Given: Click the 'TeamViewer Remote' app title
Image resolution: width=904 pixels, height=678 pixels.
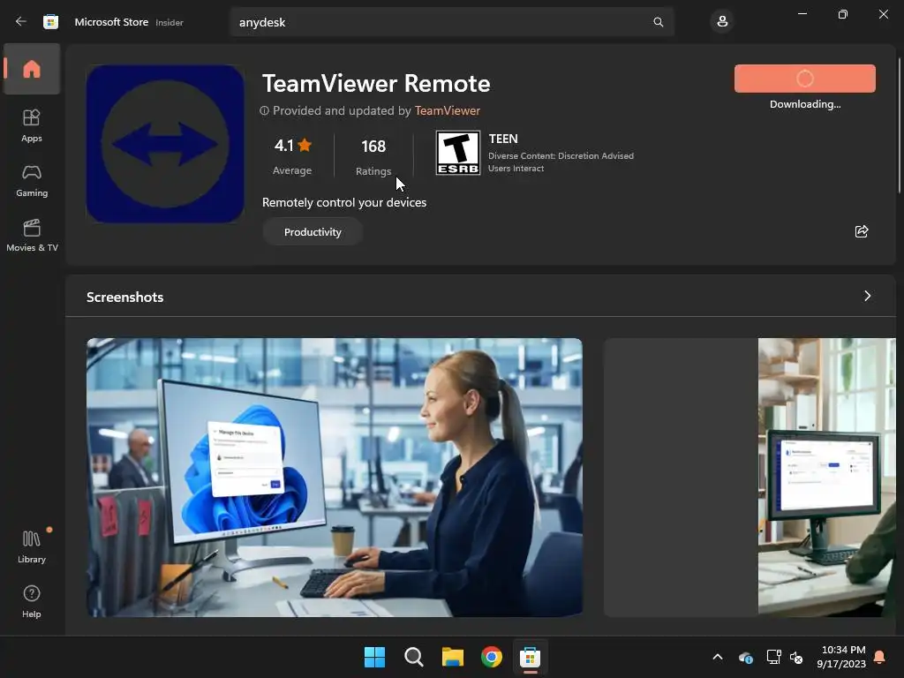Looking at the screenshot, I should coord(376,84).
